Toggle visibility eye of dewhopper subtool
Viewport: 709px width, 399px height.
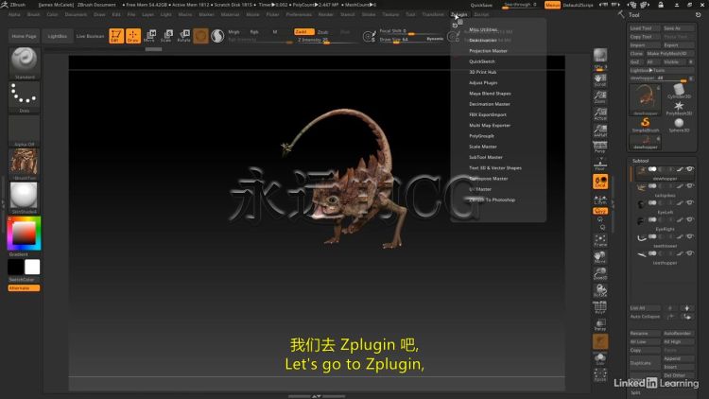[689, 169]
